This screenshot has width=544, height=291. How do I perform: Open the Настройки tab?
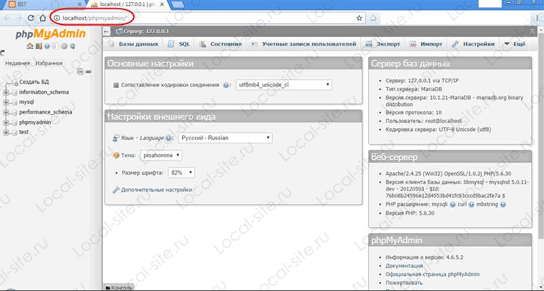(x=473, y=44)
